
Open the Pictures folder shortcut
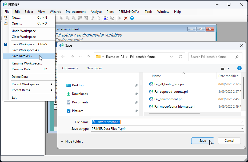(x=77, y=111)
